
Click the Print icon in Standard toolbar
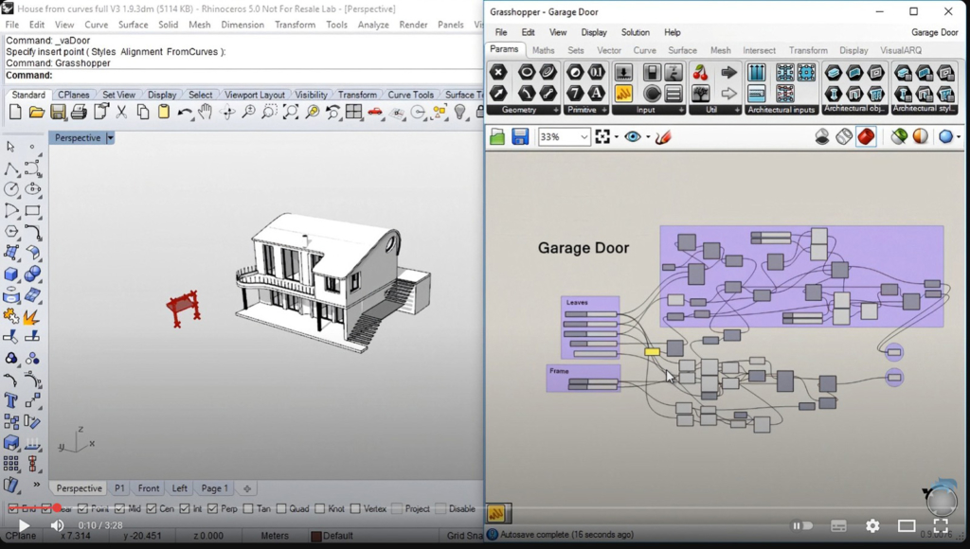point(79,112)
